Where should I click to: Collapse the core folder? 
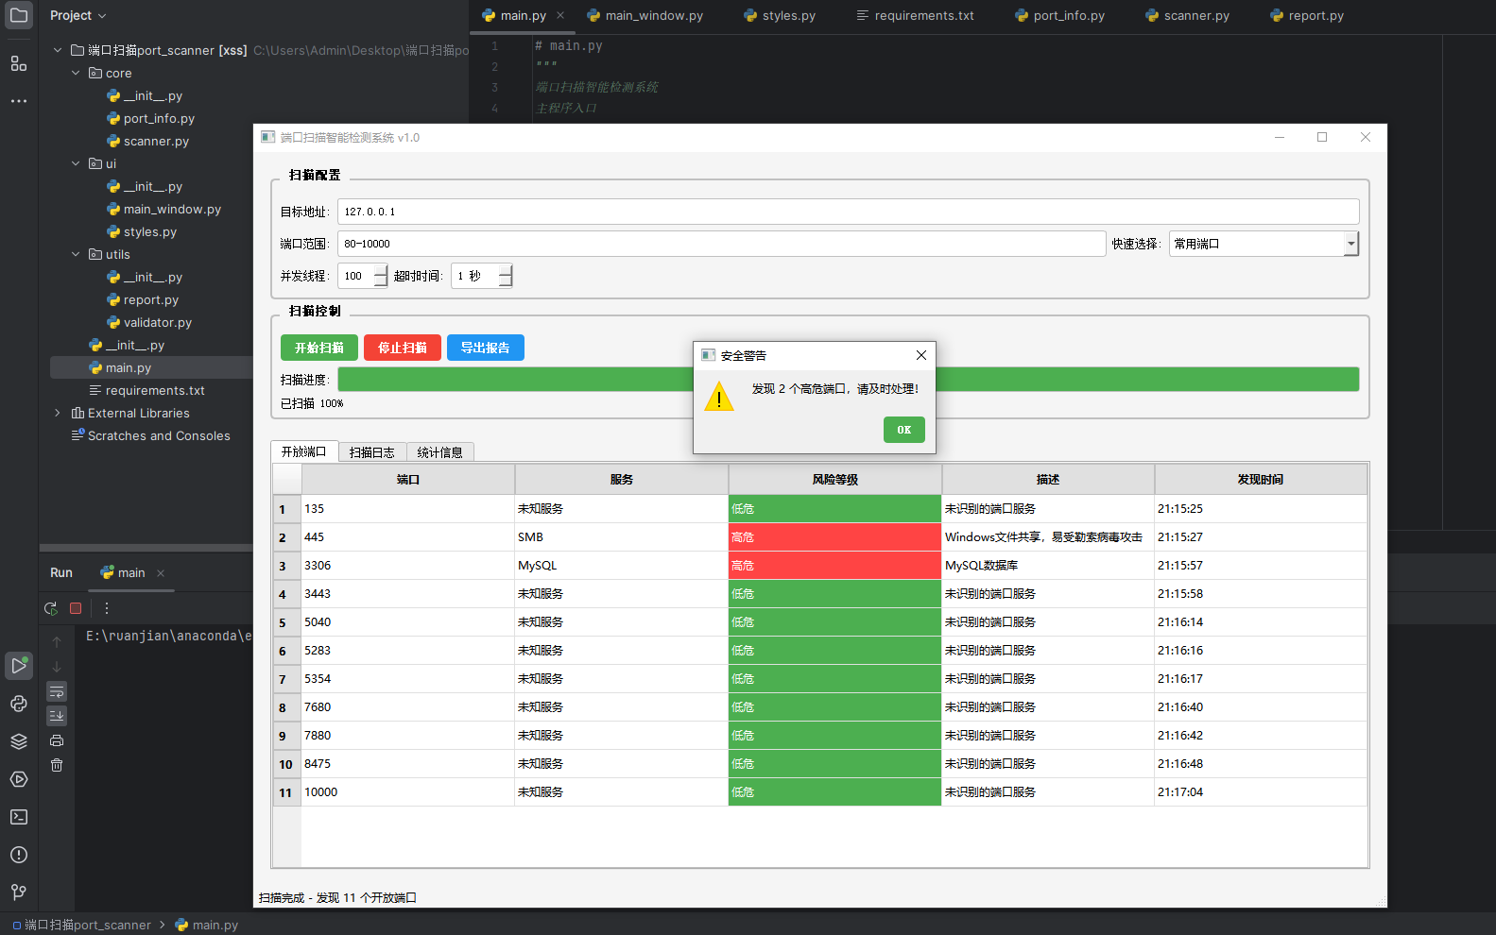pyautogui.click(x=76, y=73)
